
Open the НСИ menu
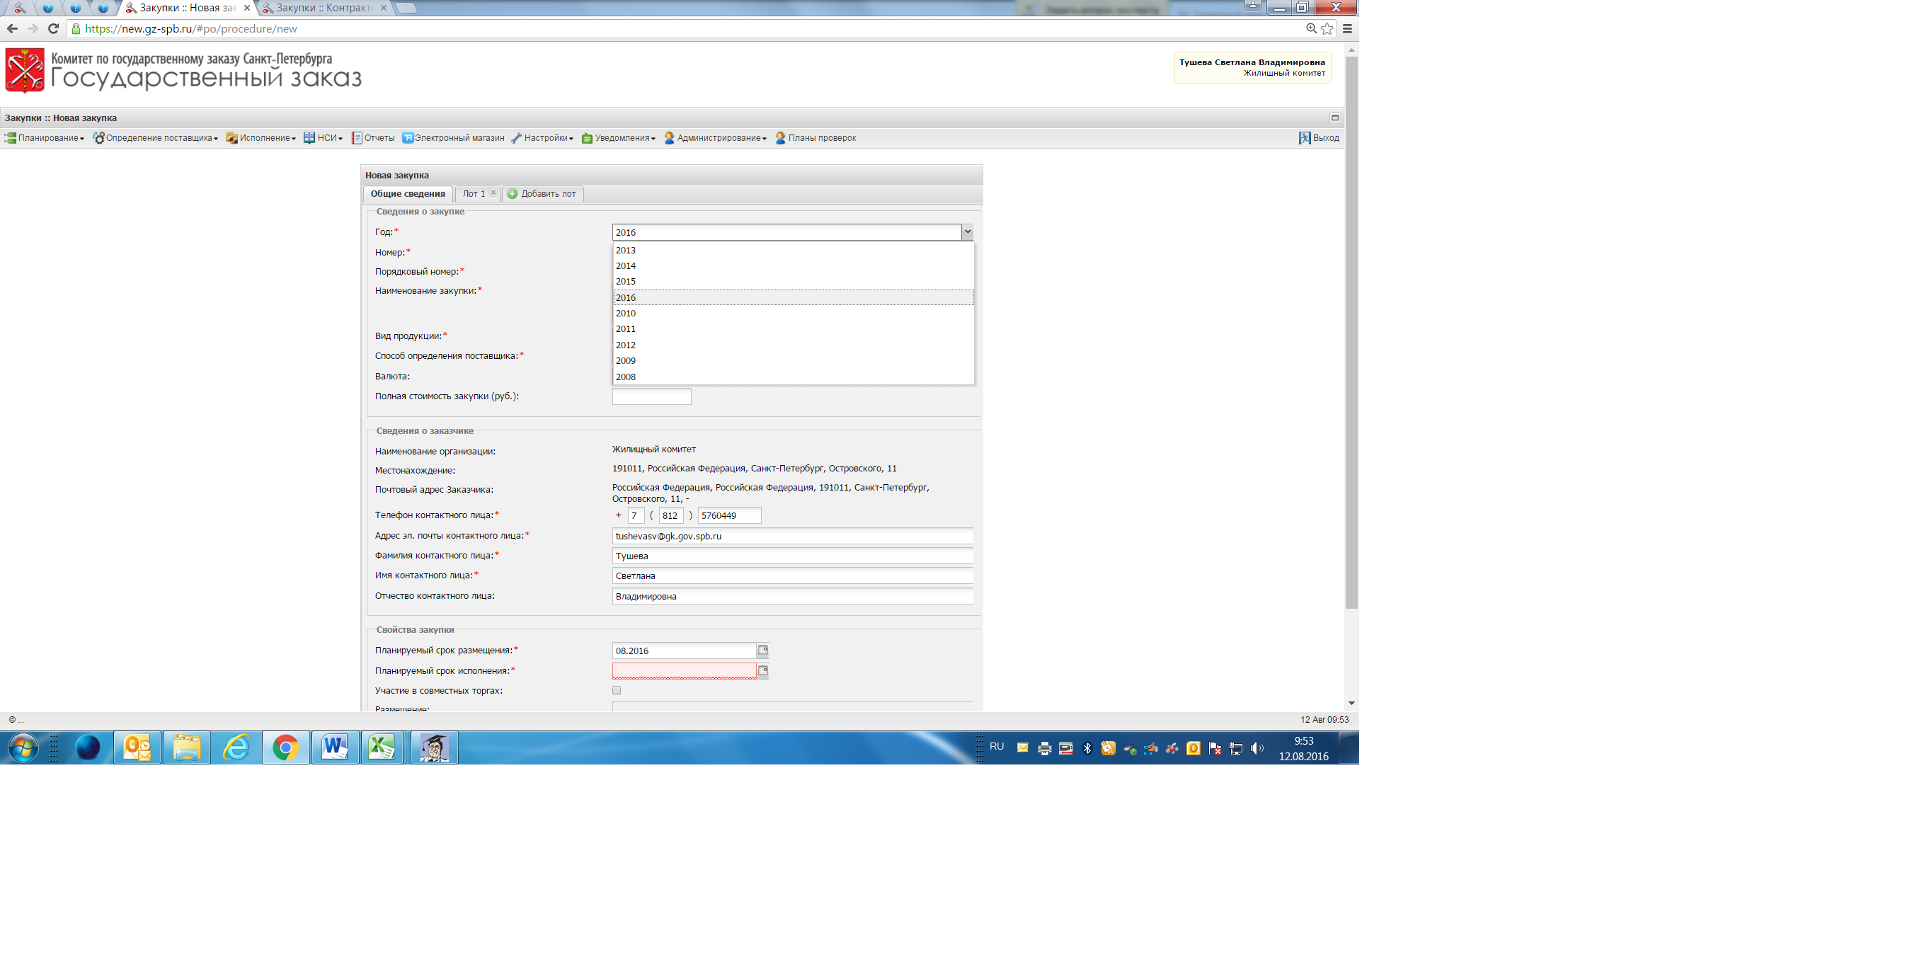(x=323, y=137)
